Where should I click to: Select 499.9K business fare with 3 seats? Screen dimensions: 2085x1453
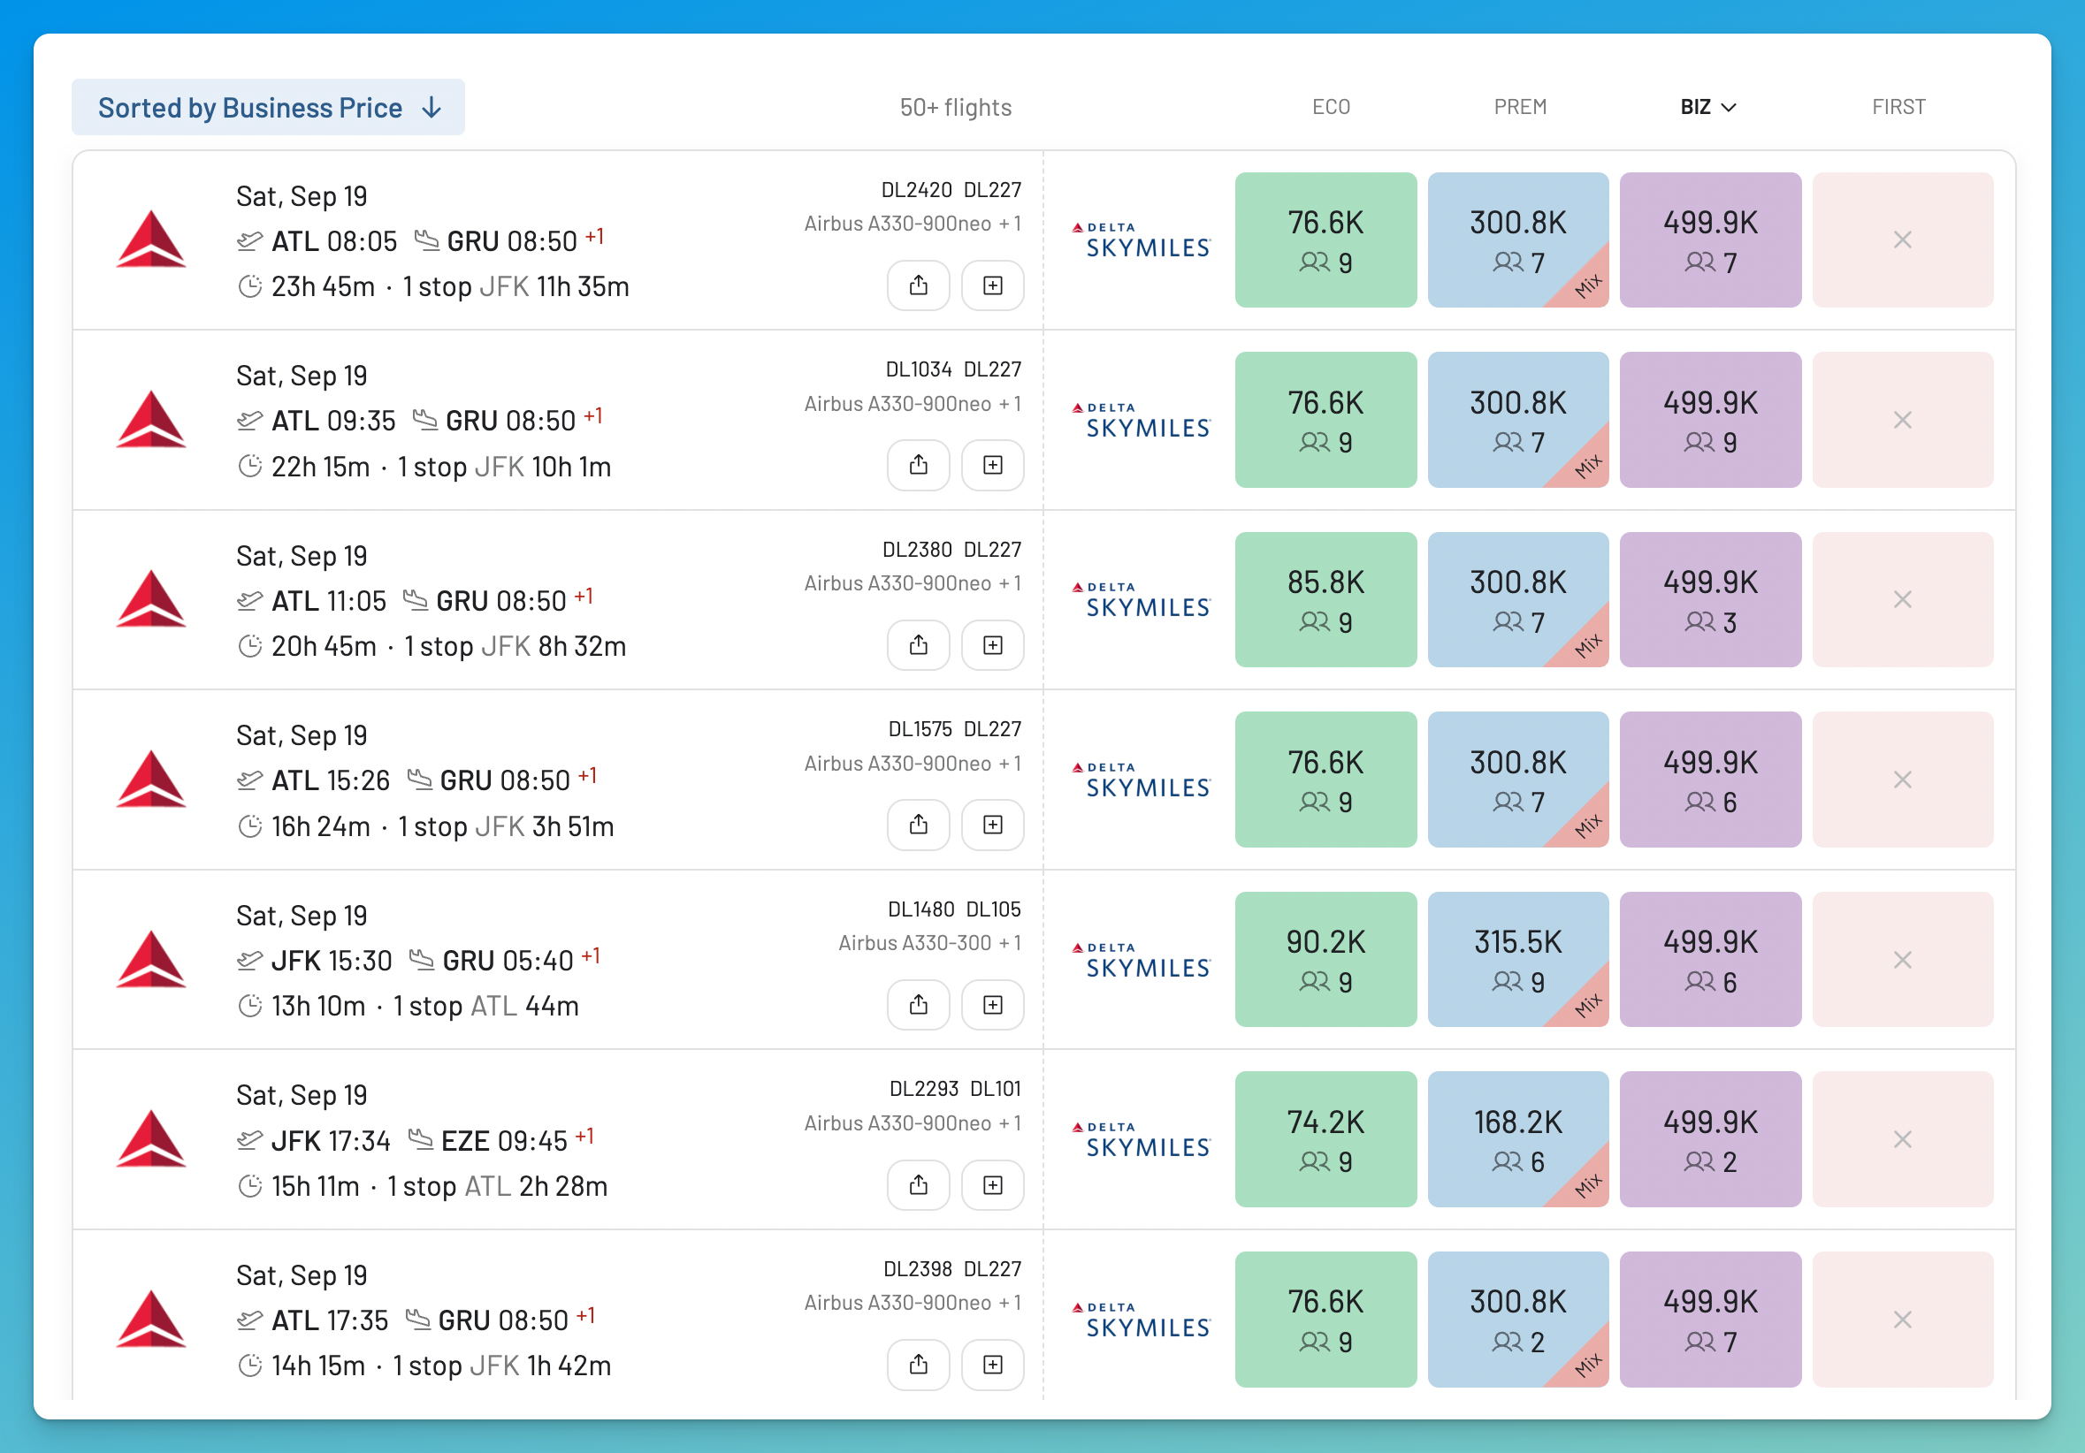(x=1710, y=599)
